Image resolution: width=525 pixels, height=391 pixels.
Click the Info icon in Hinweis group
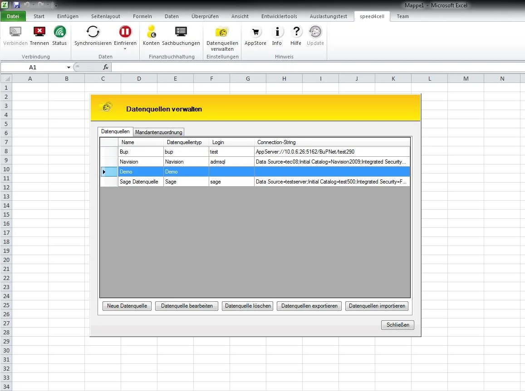tap(277, 32)
